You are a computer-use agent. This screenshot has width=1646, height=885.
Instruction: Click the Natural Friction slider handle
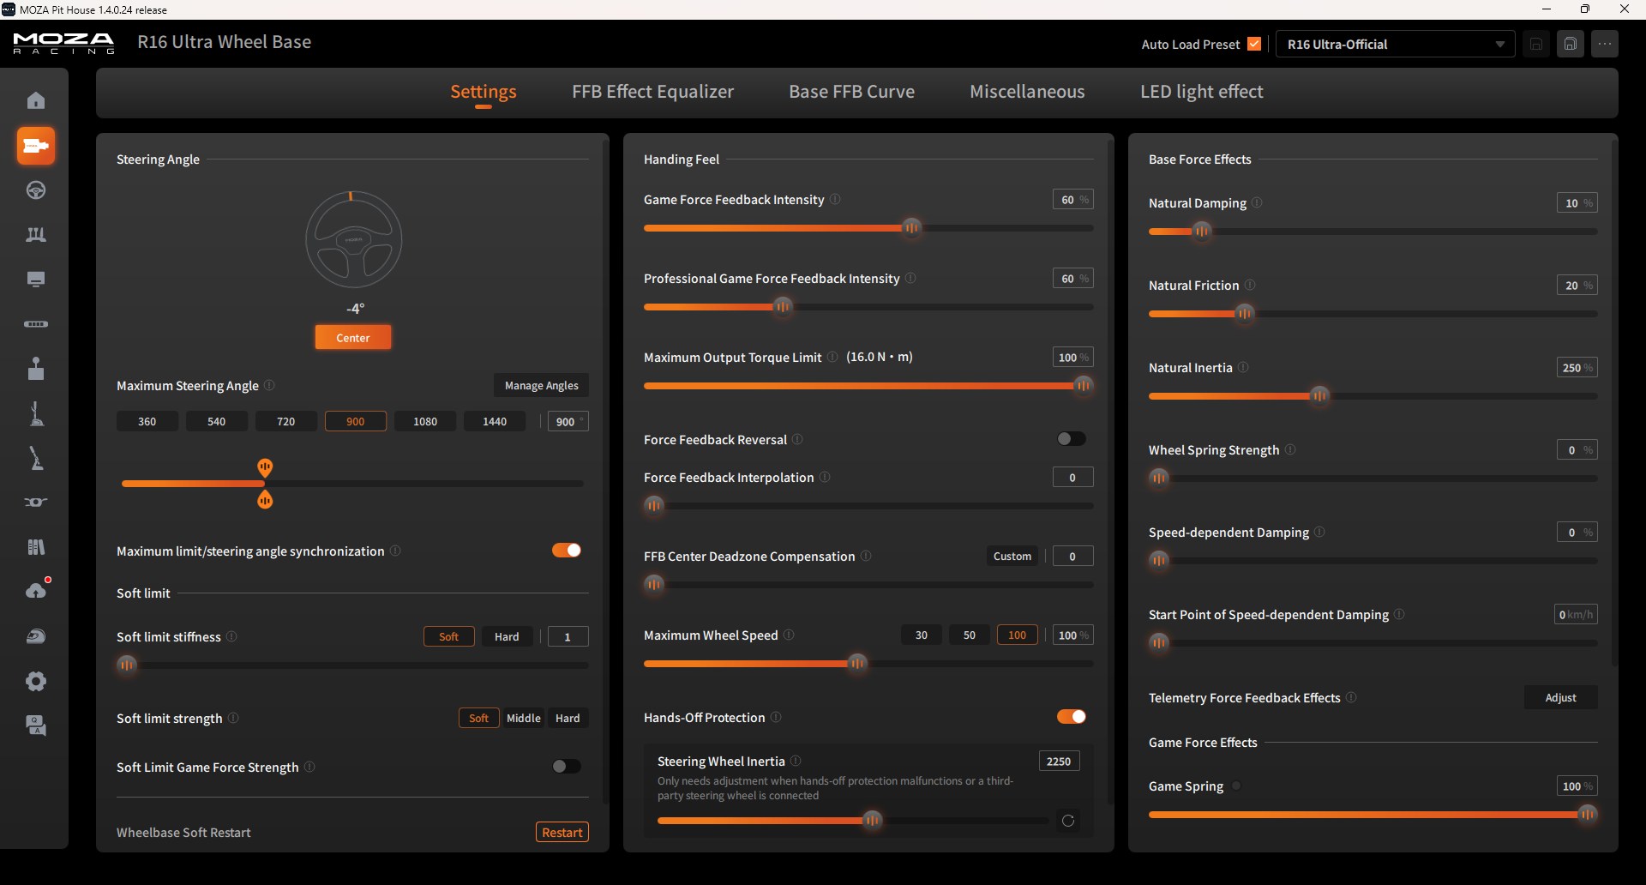coord(1245,314)
